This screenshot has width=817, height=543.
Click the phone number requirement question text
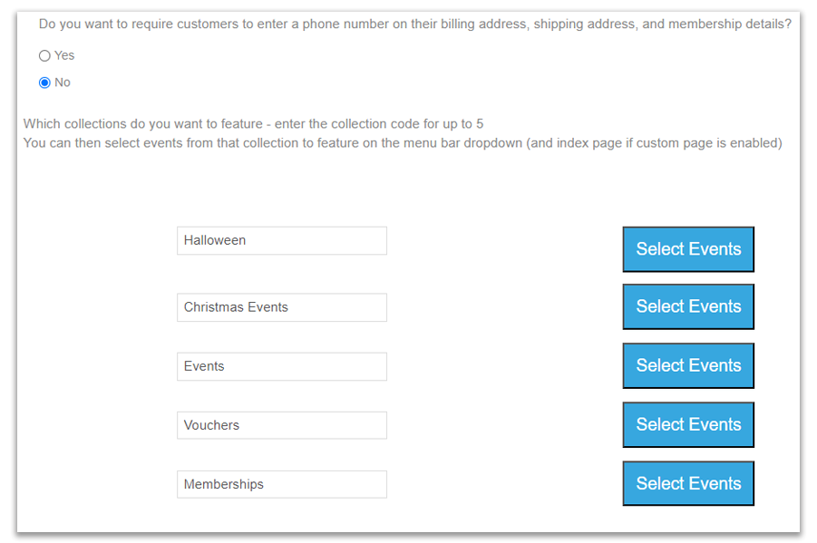point(414,24)
